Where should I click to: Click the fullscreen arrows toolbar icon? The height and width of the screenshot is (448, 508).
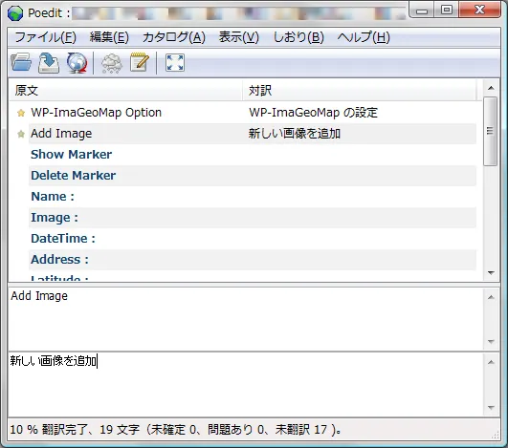[175, 62]
